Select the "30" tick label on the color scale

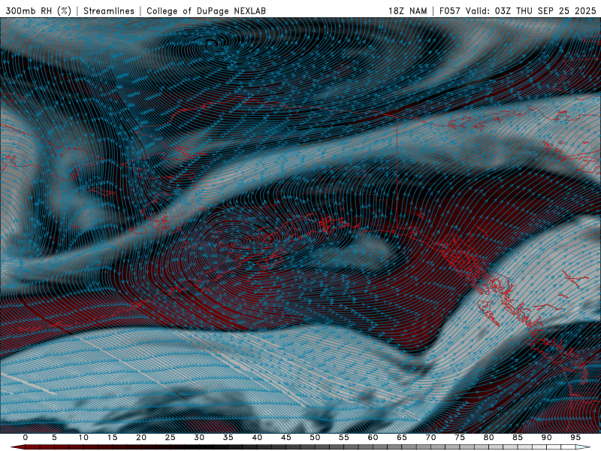(x=199, y=437)
